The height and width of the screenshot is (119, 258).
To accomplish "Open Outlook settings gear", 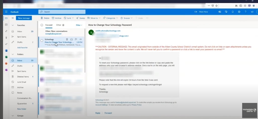I will [x=239, y=12].
